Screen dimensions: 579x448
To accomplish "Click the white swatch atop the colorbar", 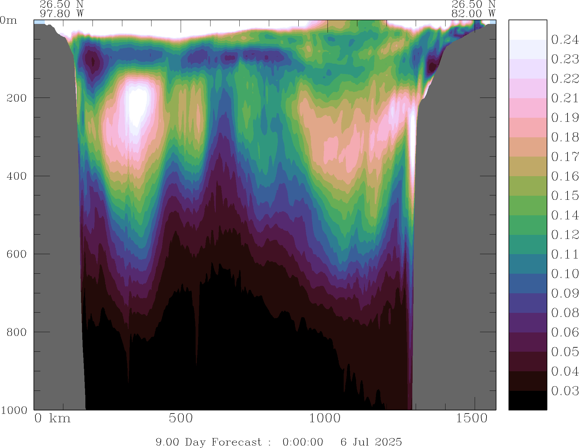I will [x=527, y=30].
